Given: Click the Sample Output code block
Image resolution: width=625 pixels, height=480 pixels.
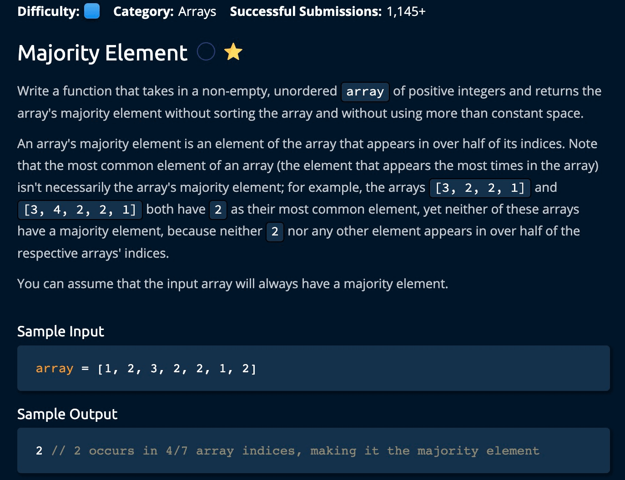Looking at the screenshot, I should coord(313,450).
